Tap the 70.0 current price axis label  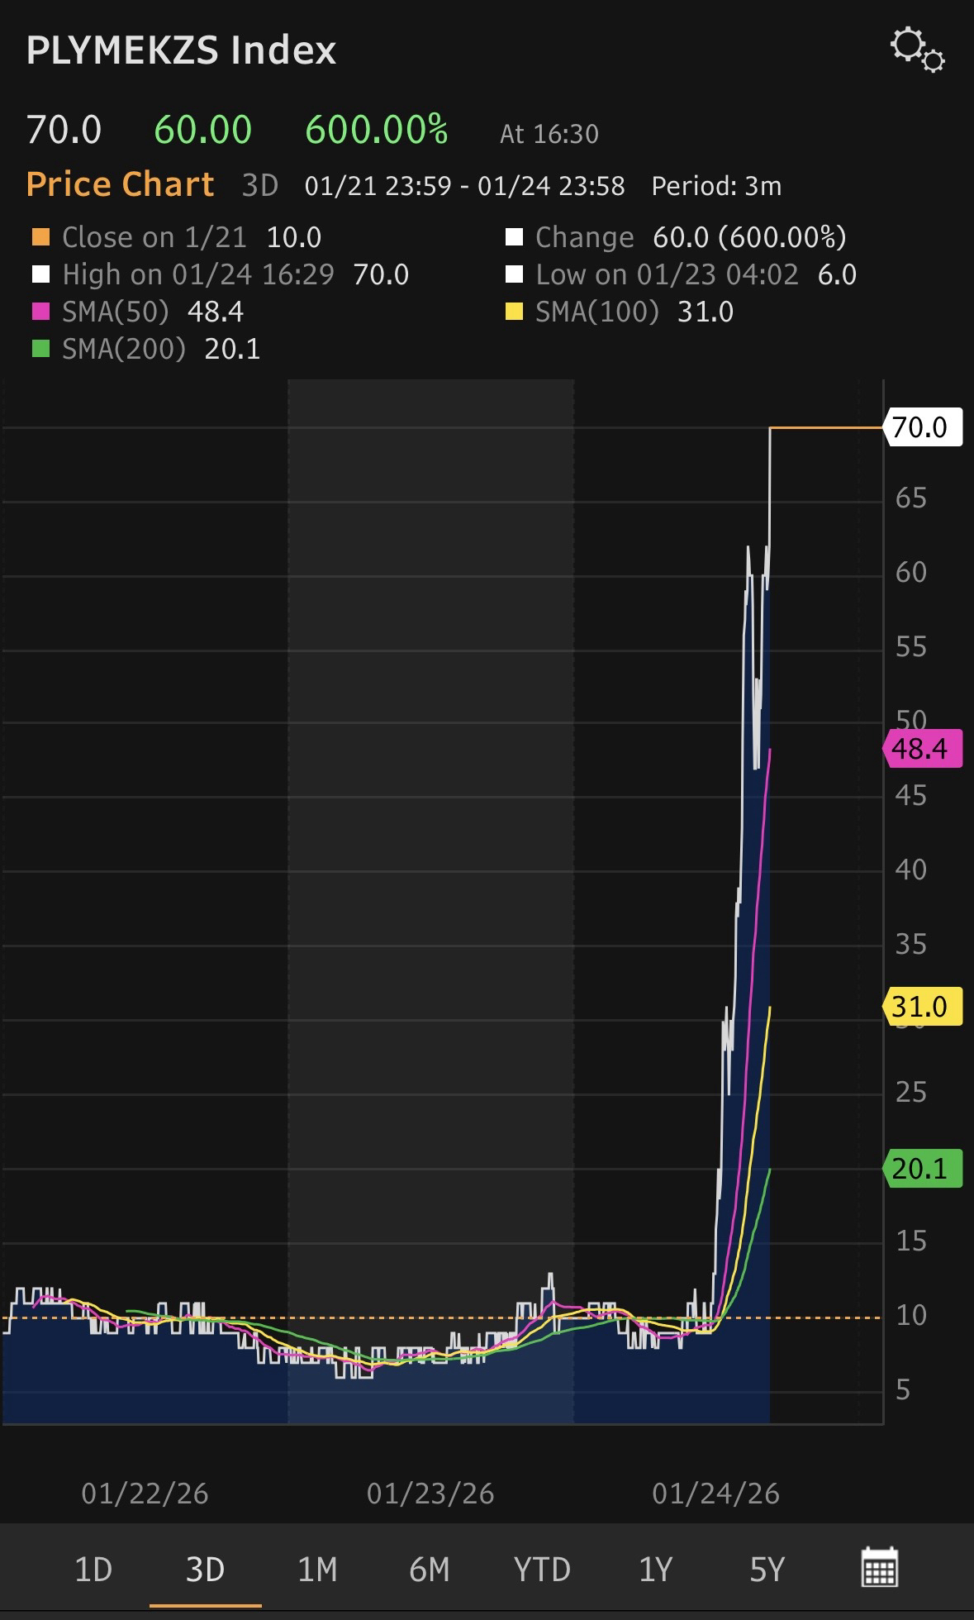[x=922, y=427]
